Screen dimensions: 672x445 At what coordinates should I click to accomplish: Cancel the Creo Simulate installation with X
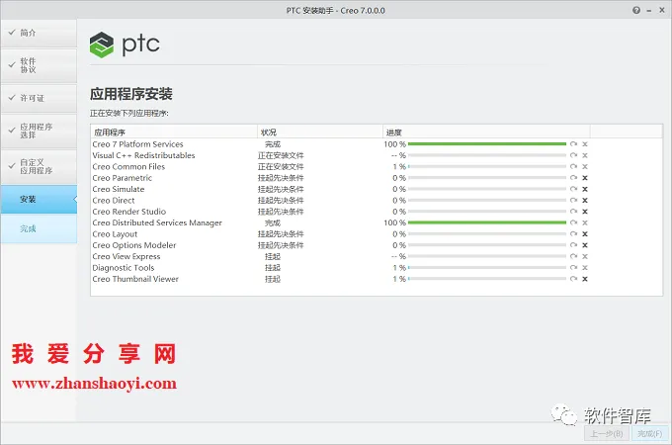click(585, 189)
